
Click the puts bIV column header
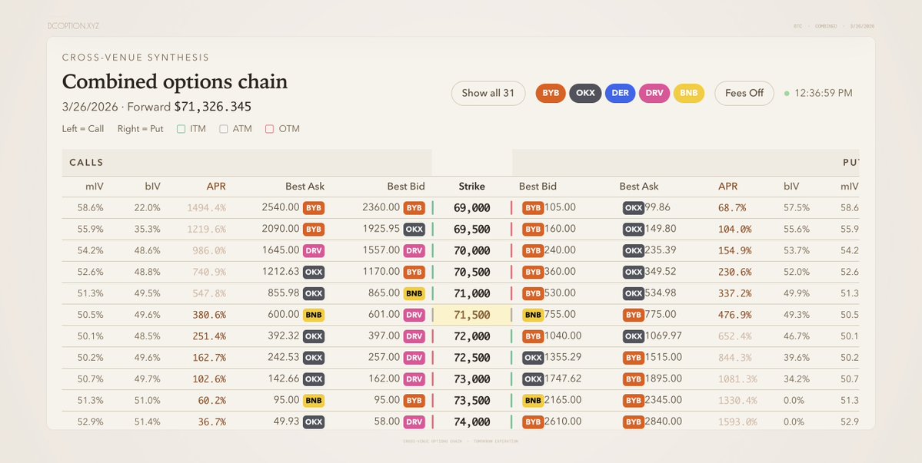pos(791,187)
